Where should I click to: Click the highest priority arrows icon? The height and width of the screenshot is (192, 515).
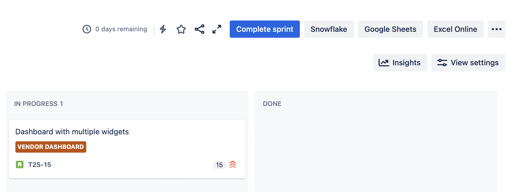click(x=233, y=164)
